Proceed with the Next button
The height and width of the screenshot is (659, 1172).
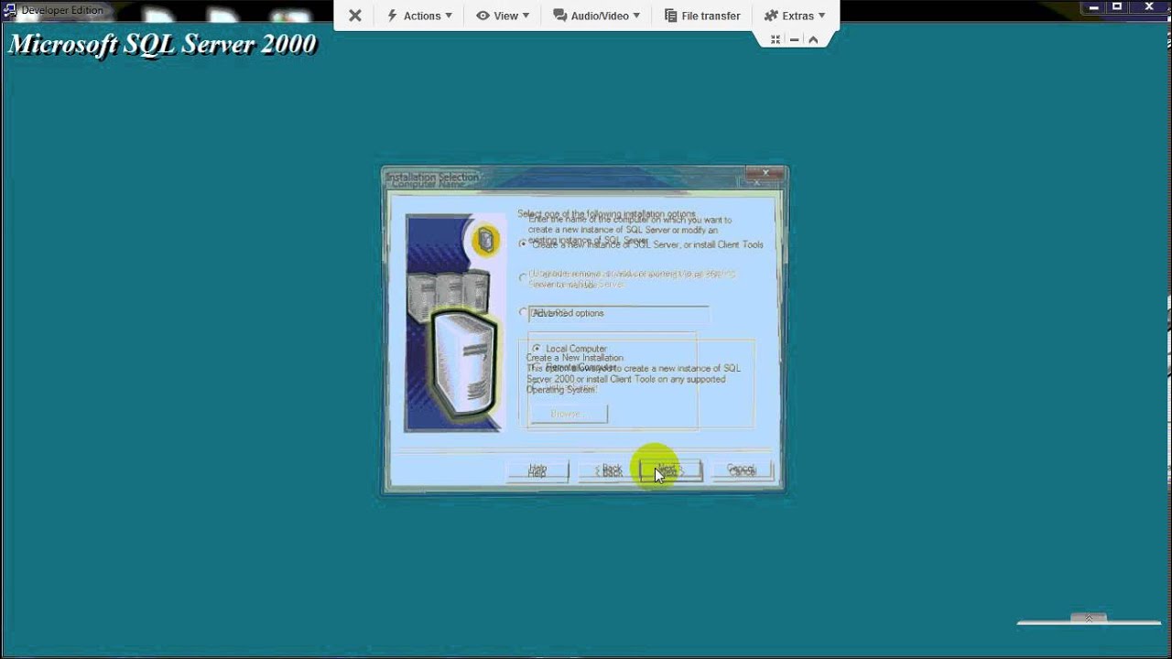point(670,470)
